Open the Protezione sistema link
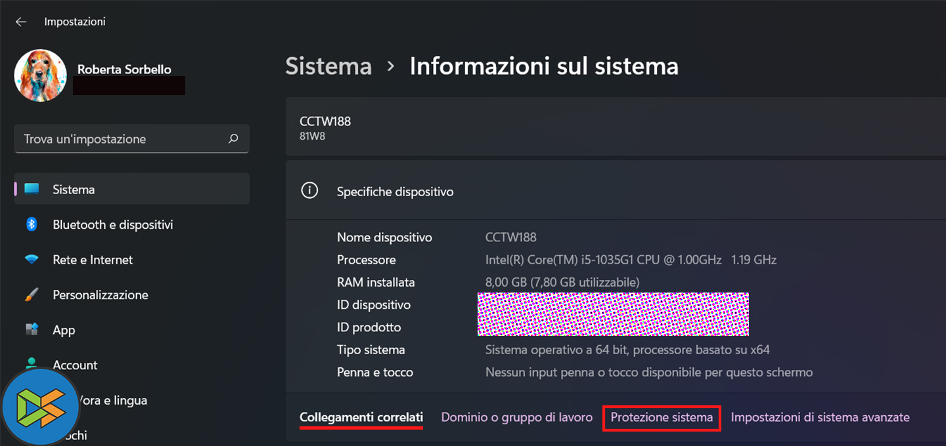The image size is (946, 446). click(x=662, y=418)
